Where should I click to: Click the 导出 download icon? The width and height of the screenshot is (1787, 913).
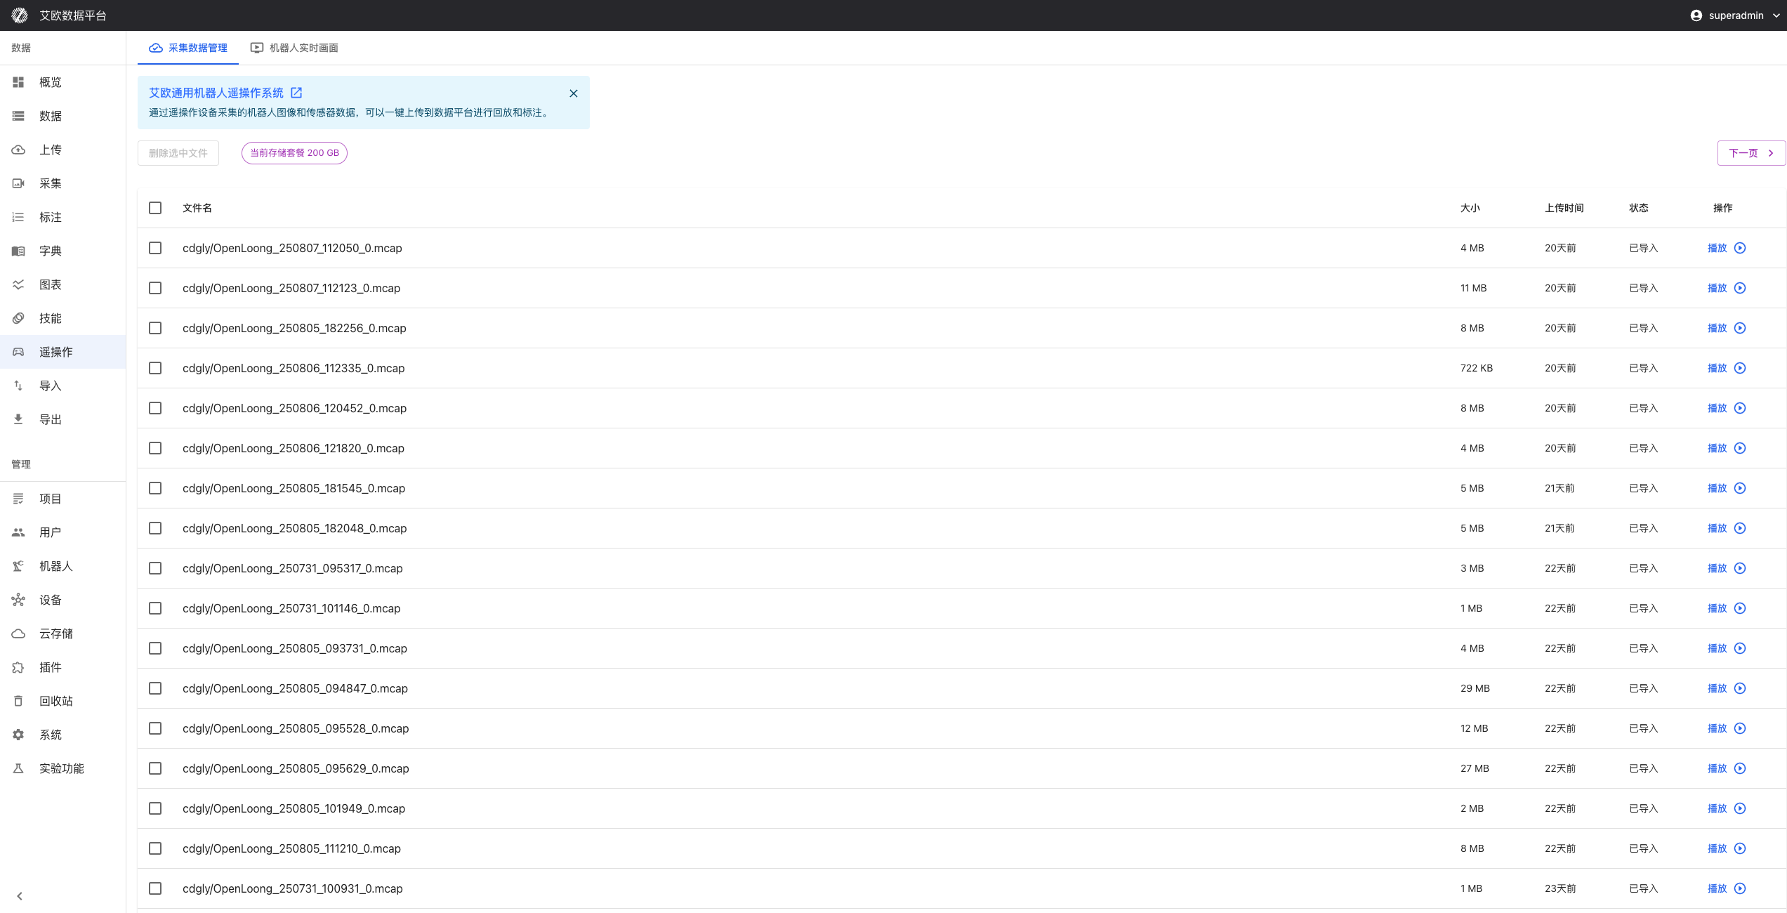coord(18,419)
